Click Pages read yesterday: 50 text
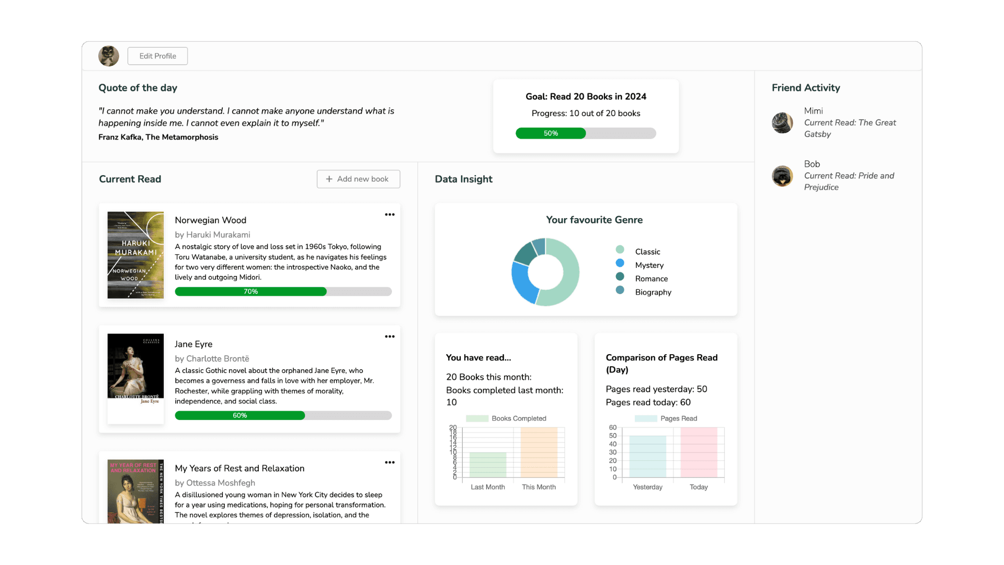This screenshot has height=565, width=1004. [656, 389]
